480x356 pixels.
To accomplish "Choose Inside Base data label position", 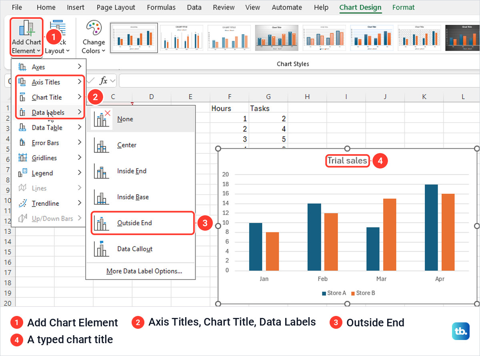I will coord(140,197).
